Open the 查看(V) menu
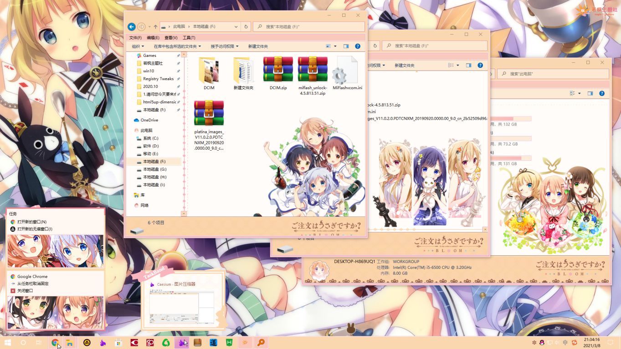This screenshot has width=621, height=349. [171, 38]
